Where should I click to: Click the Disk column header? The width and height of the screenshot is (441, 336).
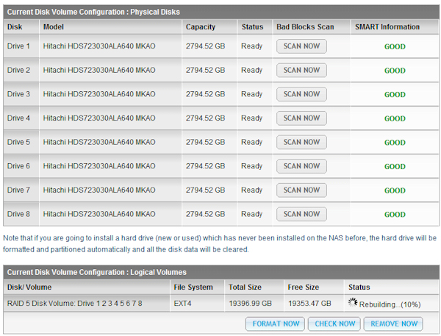[15, 27]
